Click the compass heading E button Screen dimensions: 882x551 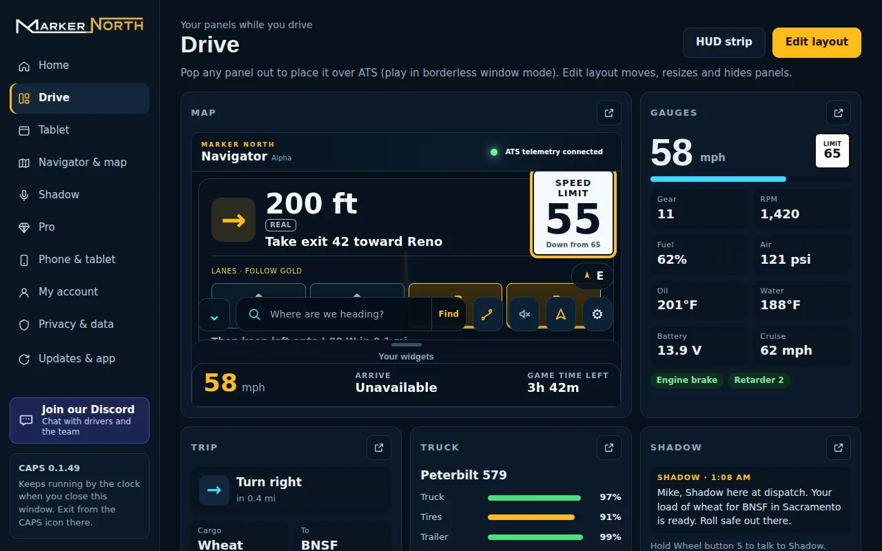(x=593, y=275)
